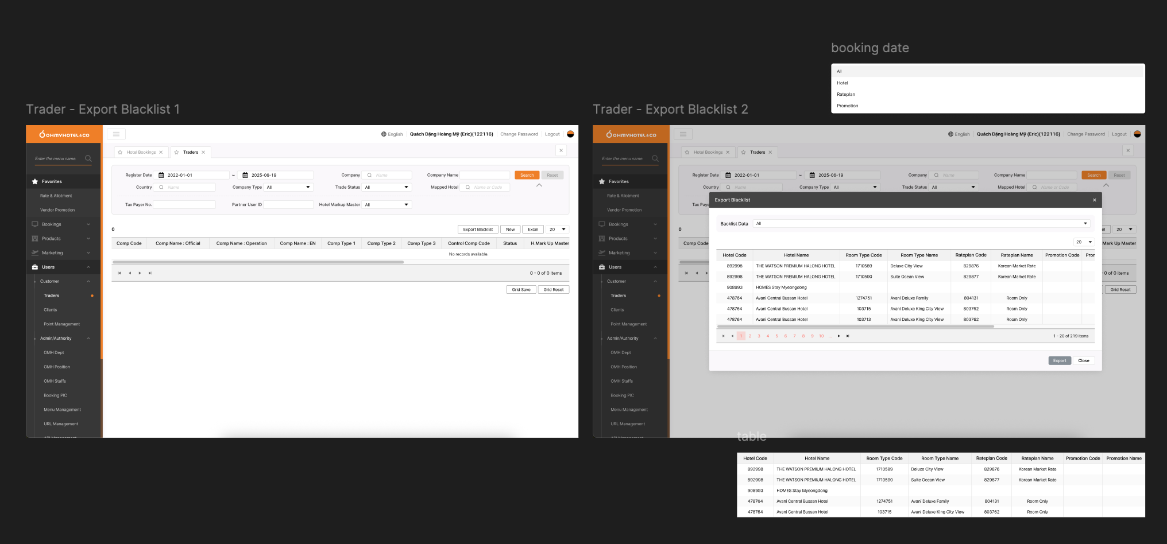
Task: Click Export button in Export Blacklist modal
Action: coord(1060,361)
